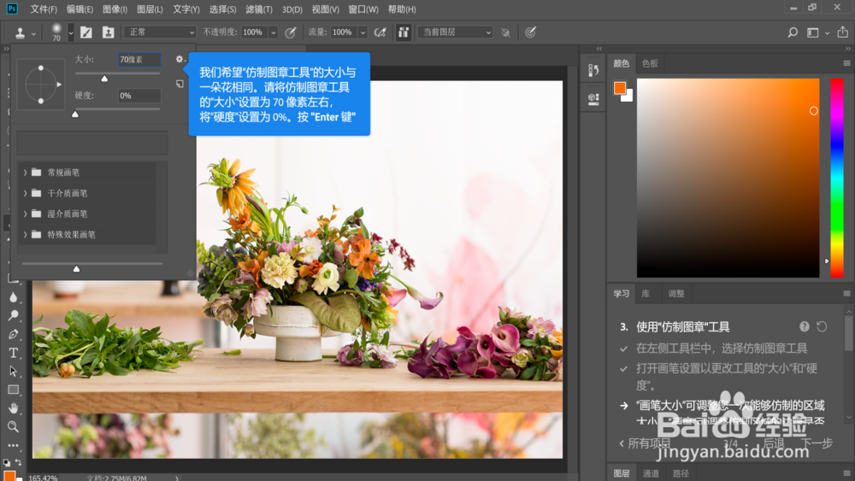Go back to 所有项目 list

coord(645,443)
